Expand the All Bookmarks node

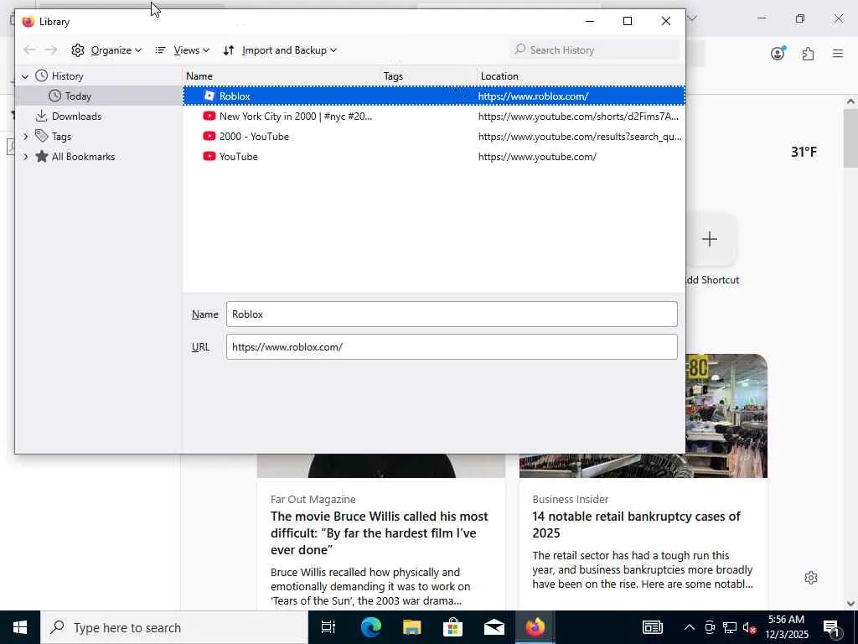[25, 157]
